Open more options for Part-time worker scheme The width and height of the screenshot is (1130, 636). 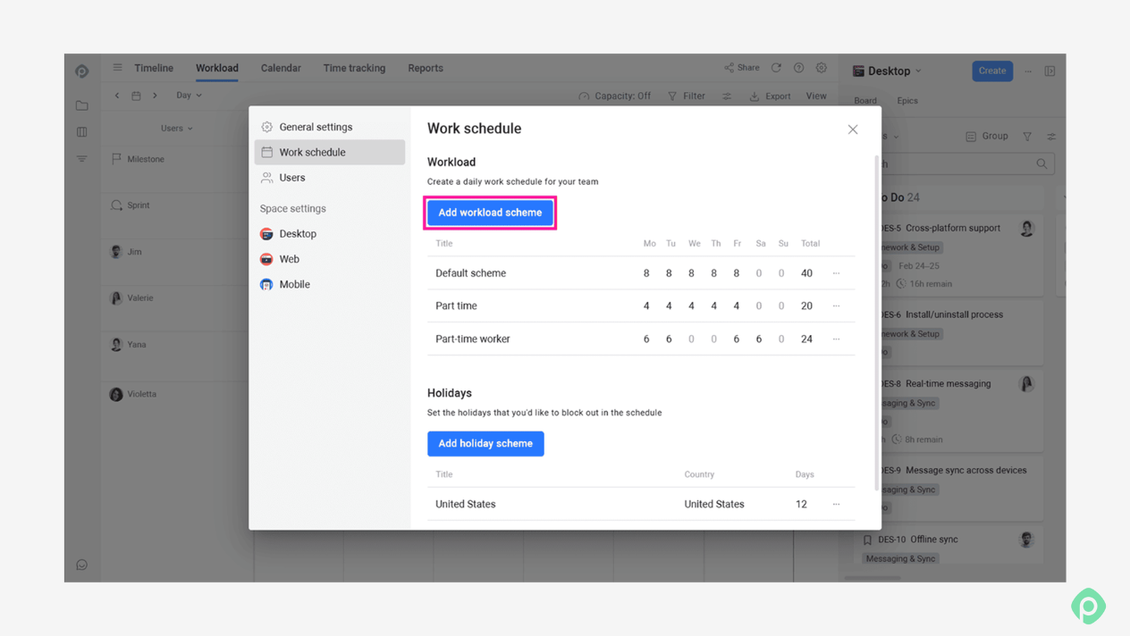(x=836, y=339)
